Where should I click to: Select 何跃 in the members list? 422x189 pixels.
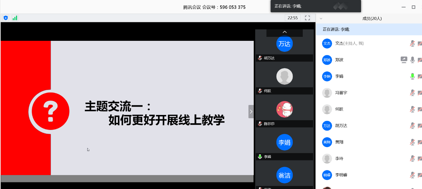click(339, 109)
